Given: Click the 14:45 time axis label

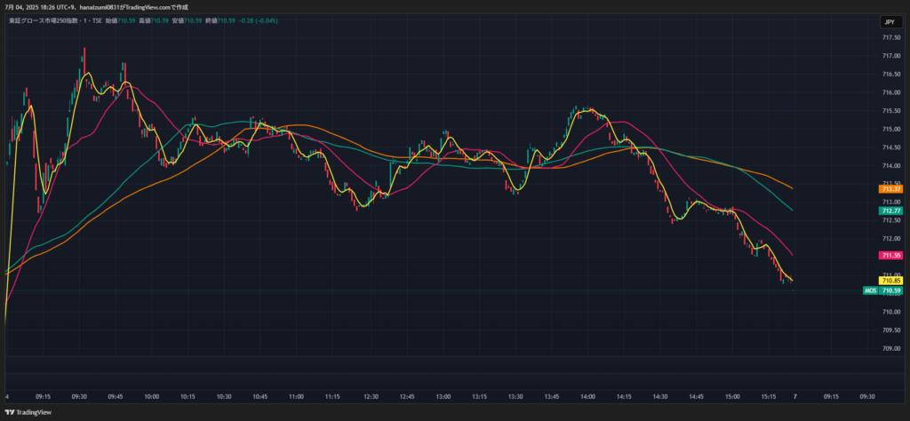Looking at the screenshot, I should coord(697,397).
